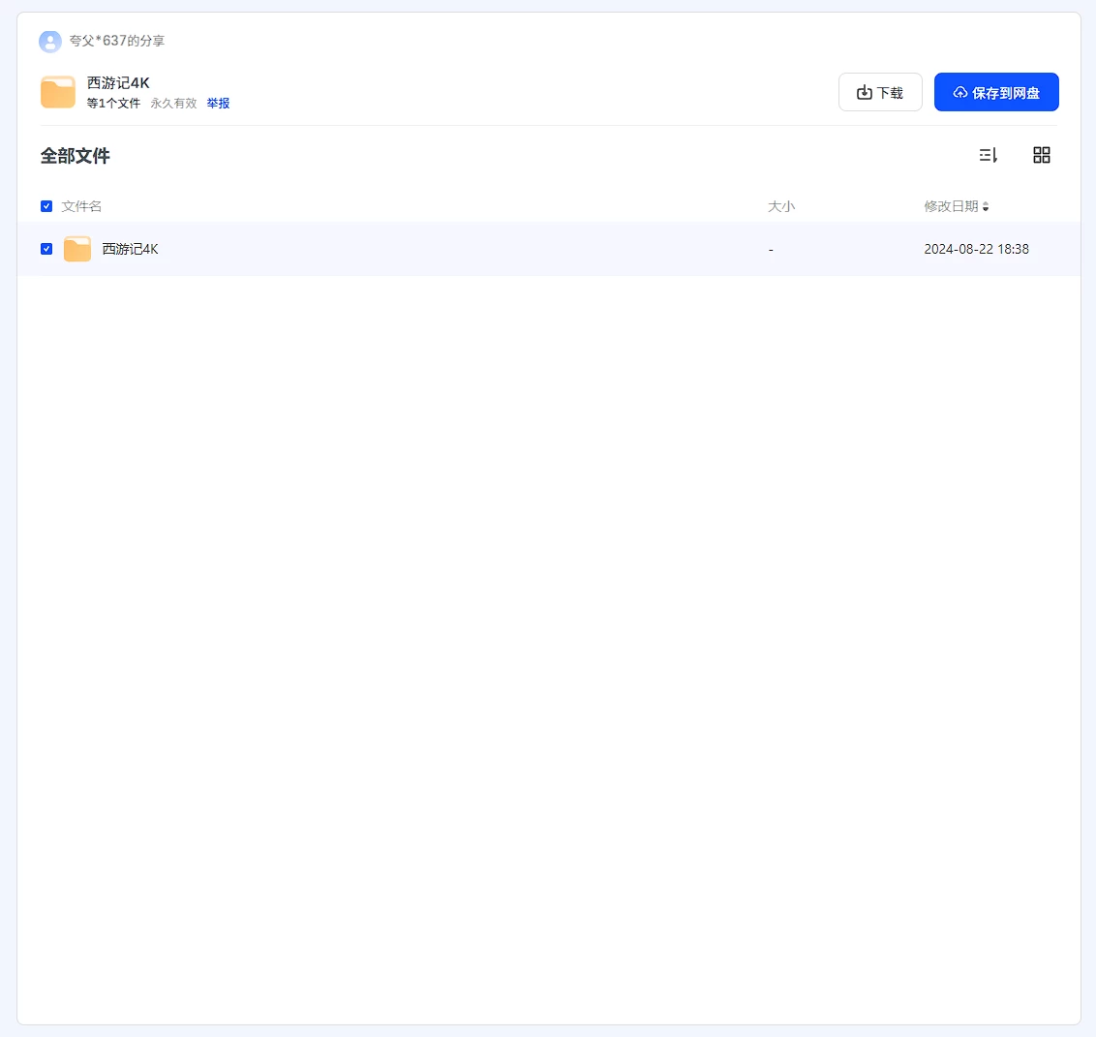Click the 2024-08-22 18:38 date in the row

pyautogui.click(x=976, y=249)
